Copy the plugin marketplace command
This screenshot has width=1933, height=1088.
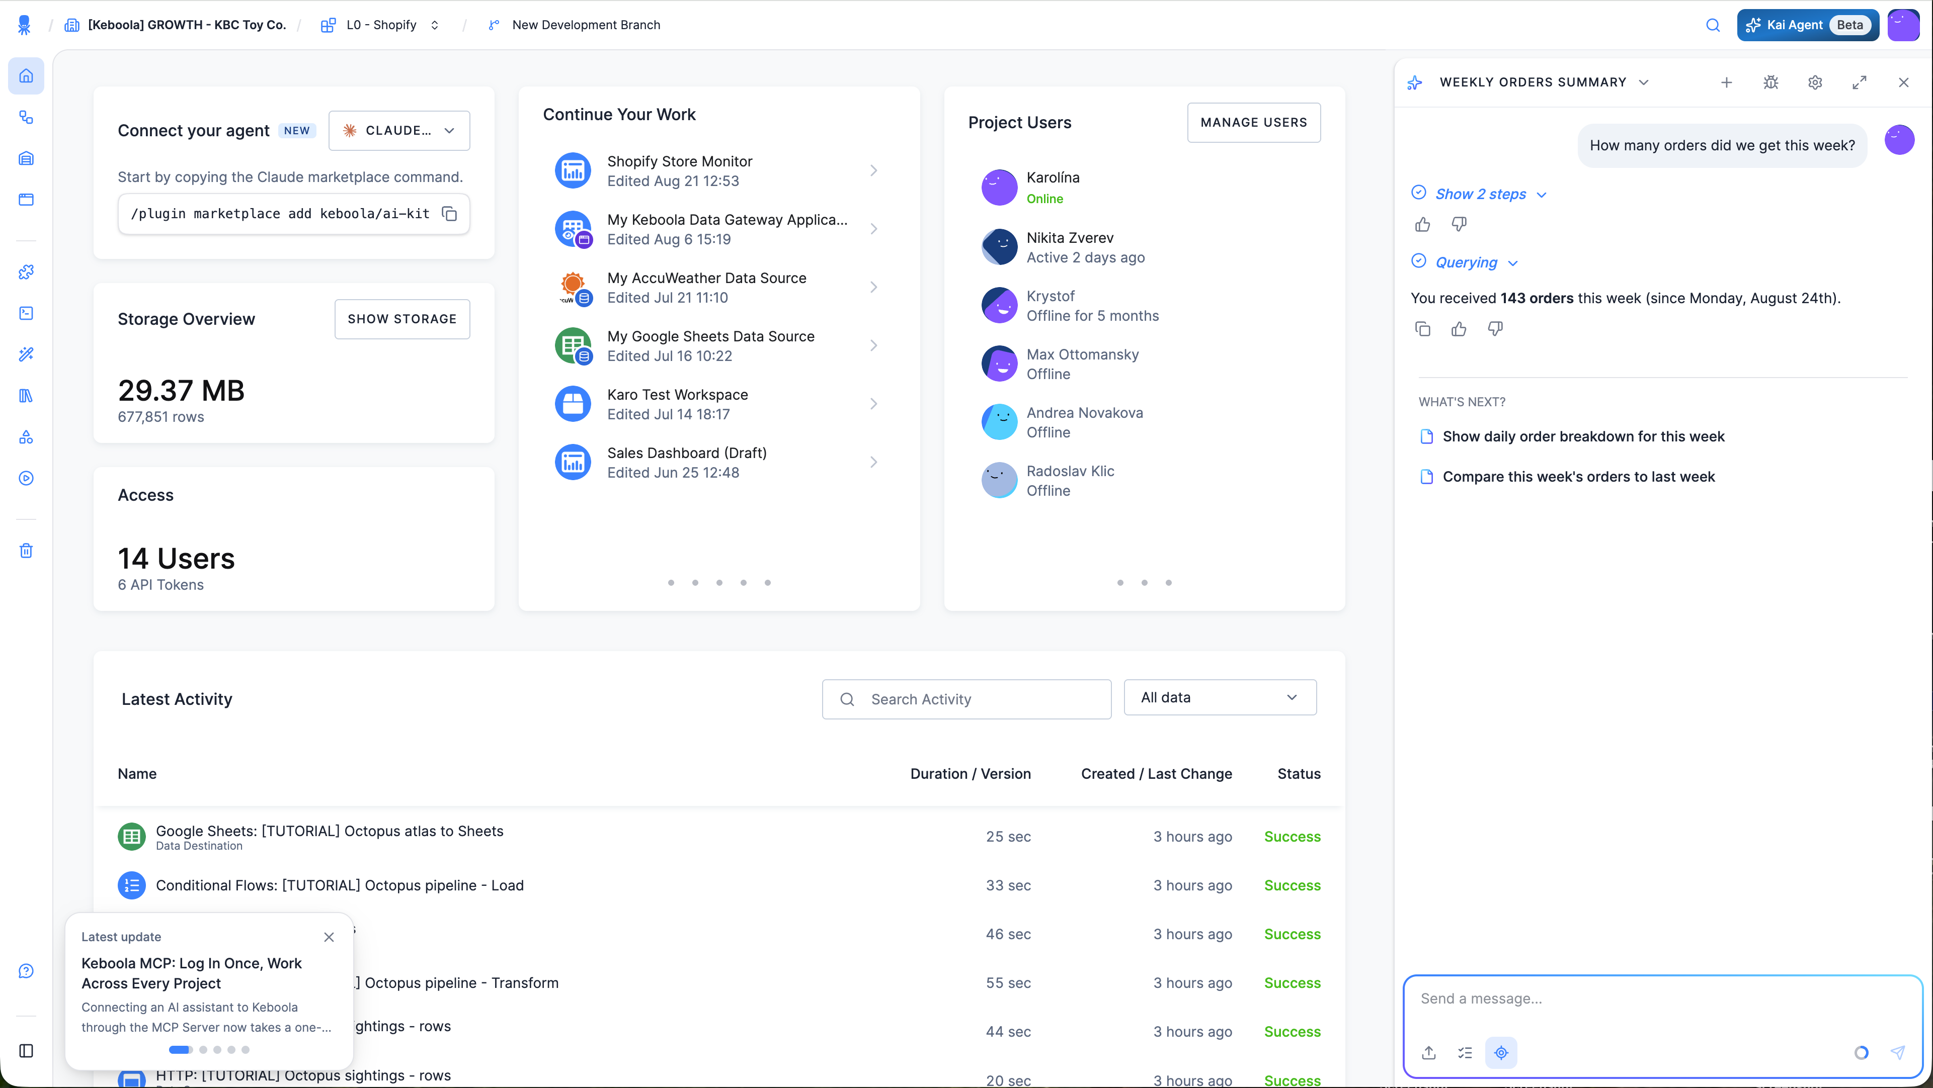(x=449, y=214)
